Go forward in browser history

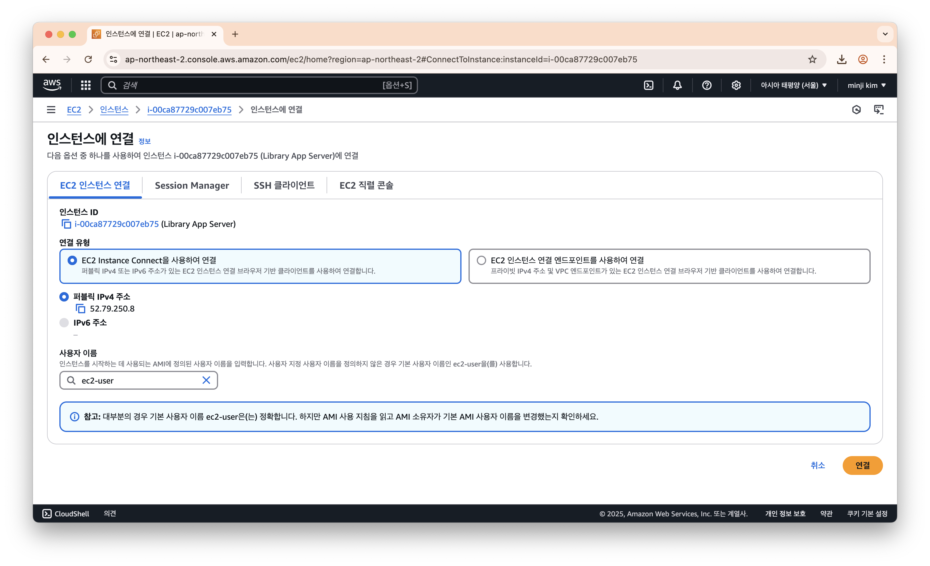click(x=67, y=59)
